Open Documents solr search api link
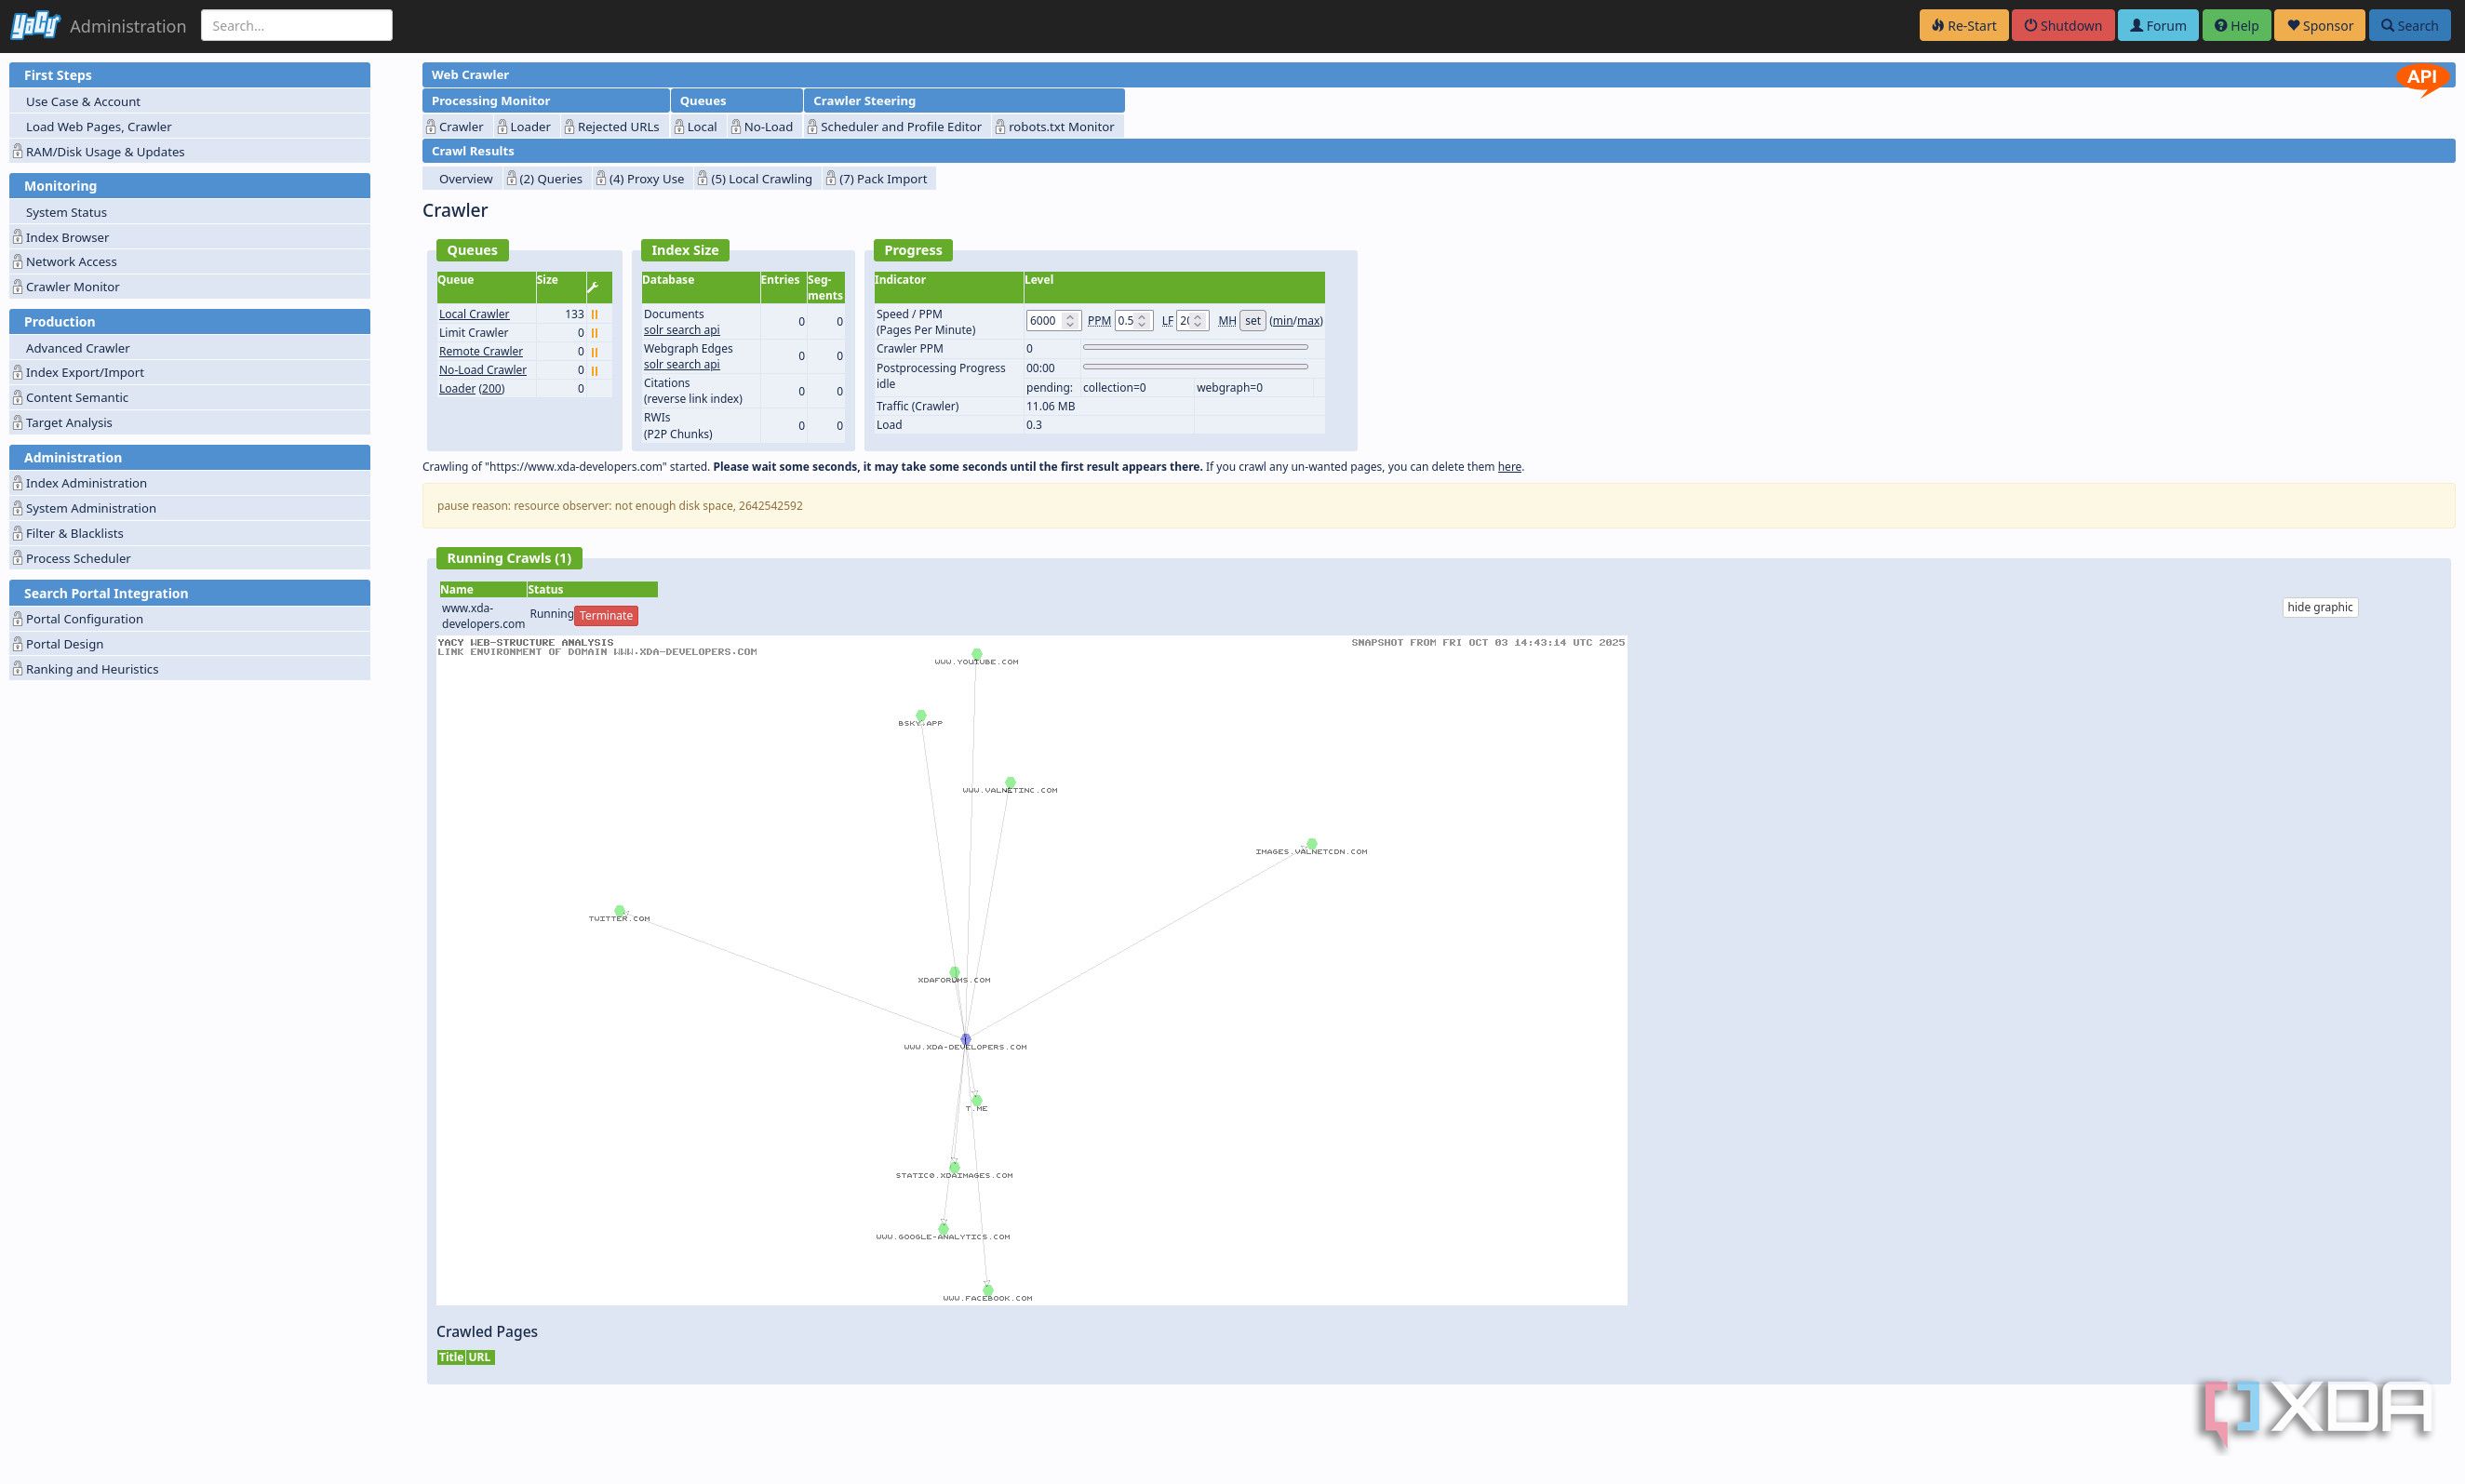Viewport: 2465px width, 1484px height. (681, 330)
